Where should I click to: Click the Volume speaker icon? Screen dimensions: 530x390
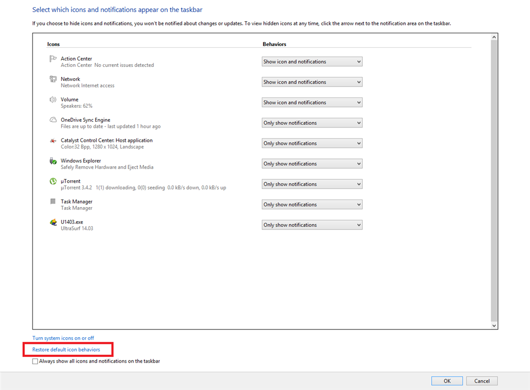[53, 99]
